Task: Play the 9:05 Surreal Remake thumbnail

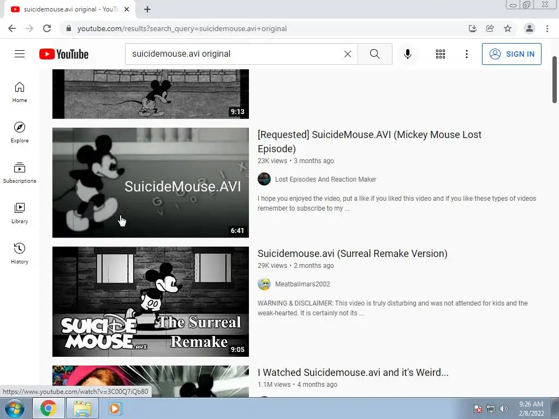Action: 151,302
